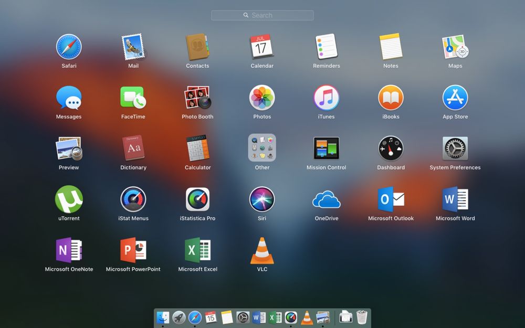Open the Messages app
The height and width of the screenshot is (328, 525).
tap(69, 98)
